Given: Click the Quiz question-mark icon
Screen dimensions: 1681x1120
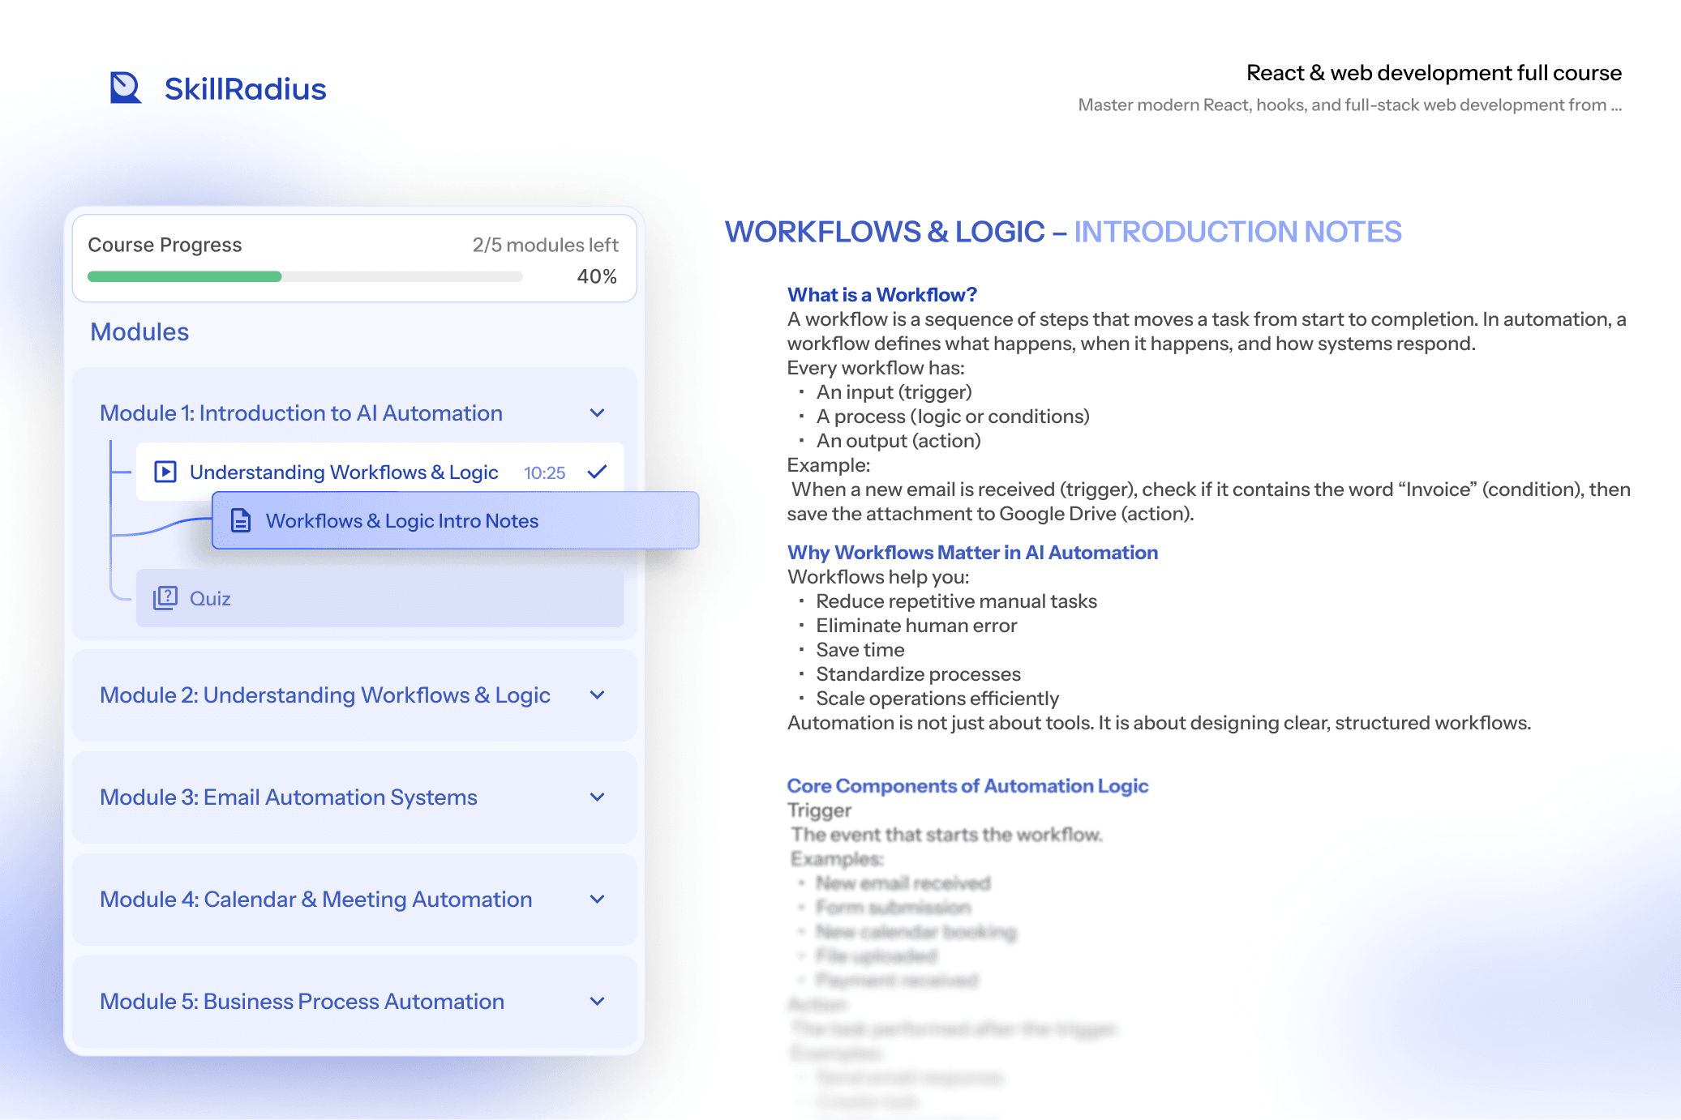Looking at the screenshot, I should point(165,598).
